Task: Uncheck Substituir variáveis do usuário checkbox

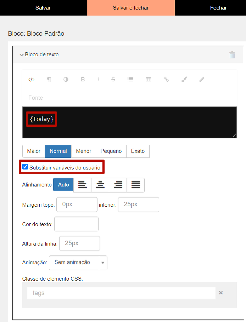Action: [25, 167]
